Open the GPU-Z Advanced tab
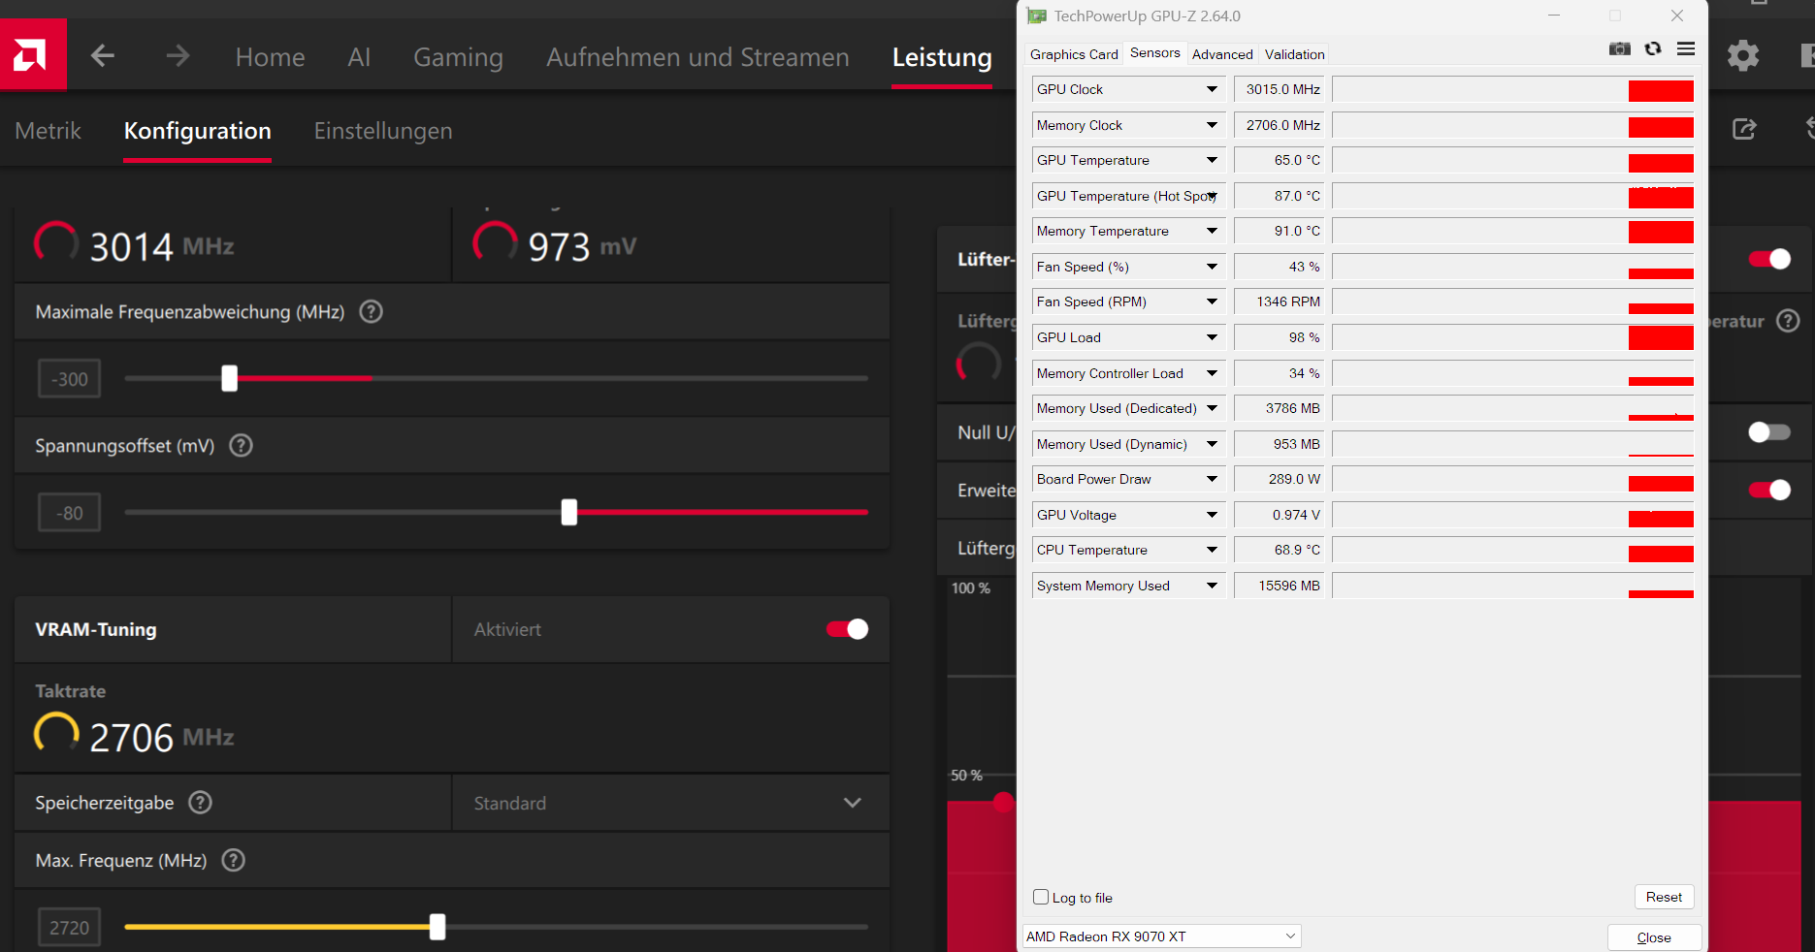 1222,54
